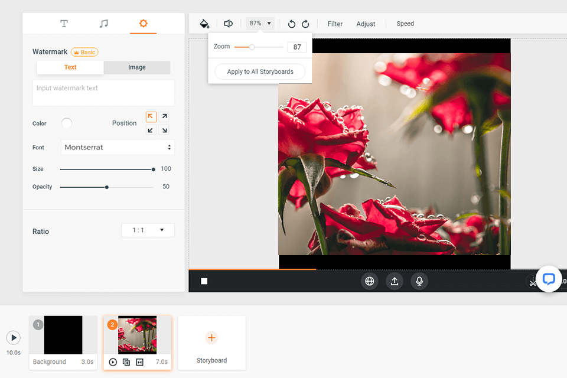Screen dimensions: 567x378
Task: Mute audio with the speaker icon
Action: point(229,24)
